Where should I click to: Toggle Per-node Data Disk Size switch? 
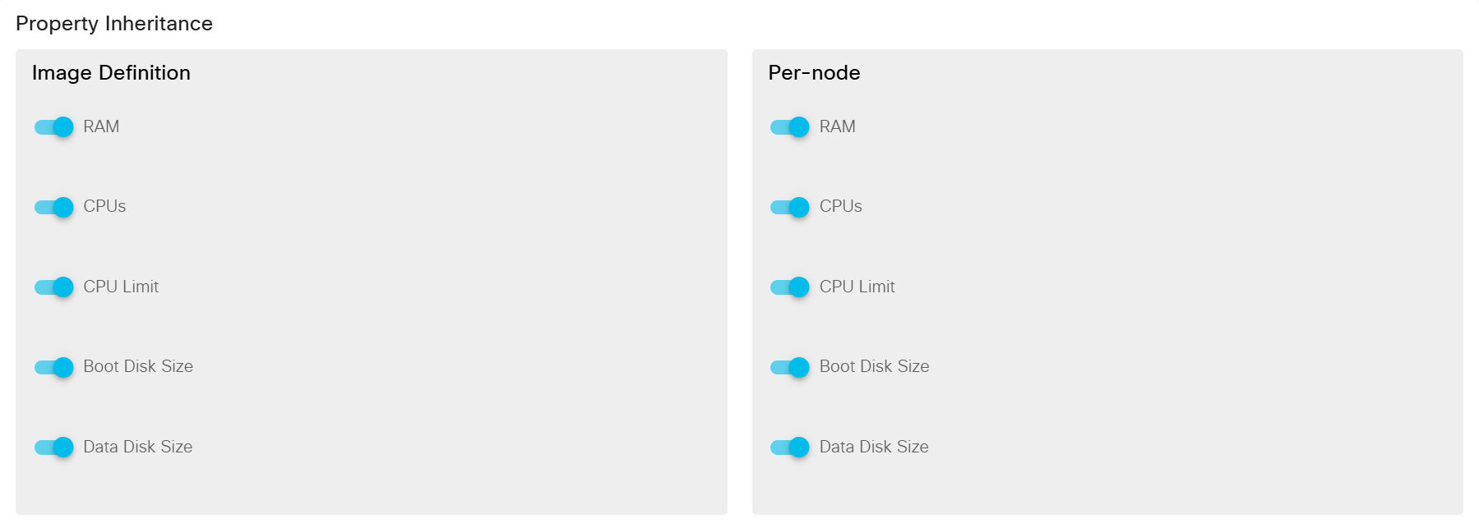tap(789, 448)
